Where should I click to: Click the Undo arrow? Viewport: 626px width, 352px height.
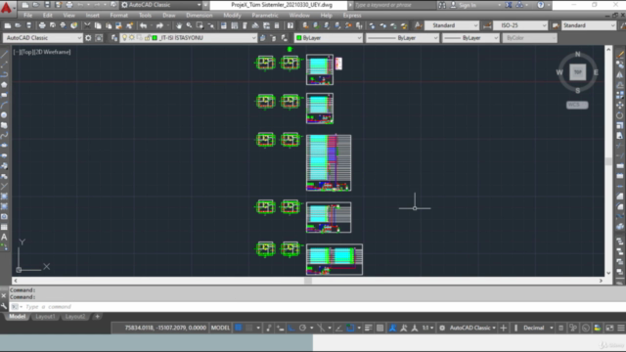pos(144,25)
